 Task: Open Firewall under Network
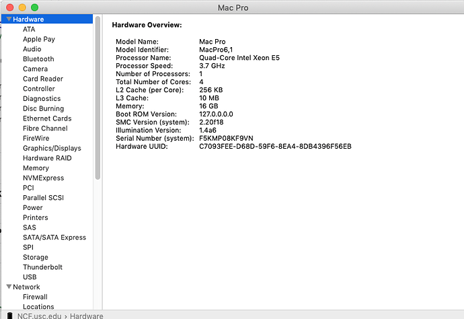(35, 297)
